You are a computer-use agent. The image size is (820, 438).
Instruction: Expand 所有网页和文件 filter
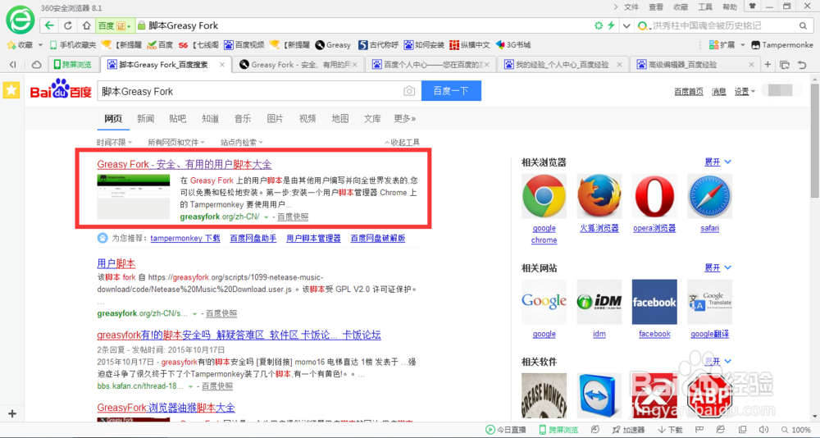[x=176, y=143]
